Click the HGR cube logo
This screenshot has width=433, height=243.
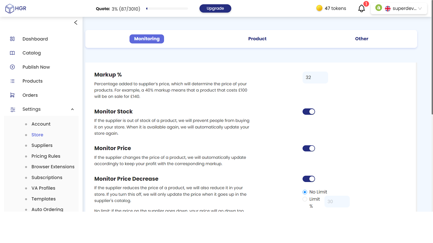click(x=10, y=9)
